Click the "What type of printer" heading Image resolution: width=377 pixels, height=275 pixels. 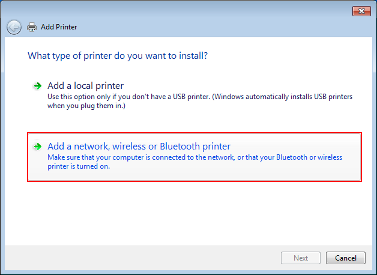(x=118, y=56)
